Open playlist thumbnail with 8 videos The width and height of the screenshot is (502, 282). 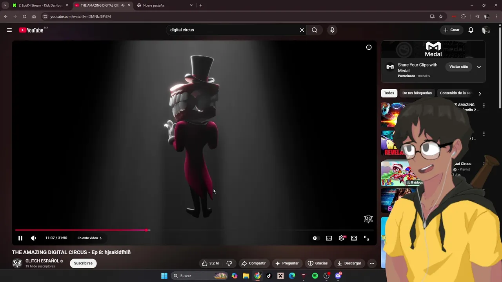click(402, 173)
